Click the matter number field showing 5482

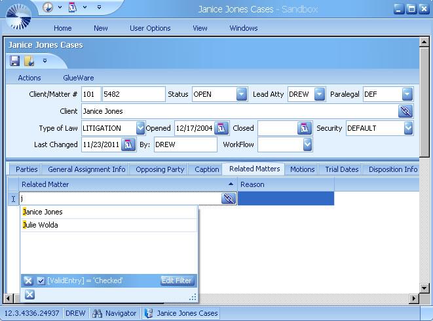click(134, 94)
